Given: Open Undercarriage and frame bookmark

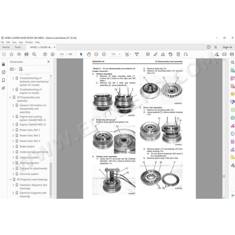Looking at the screenshot, I should tap(34, 152).
